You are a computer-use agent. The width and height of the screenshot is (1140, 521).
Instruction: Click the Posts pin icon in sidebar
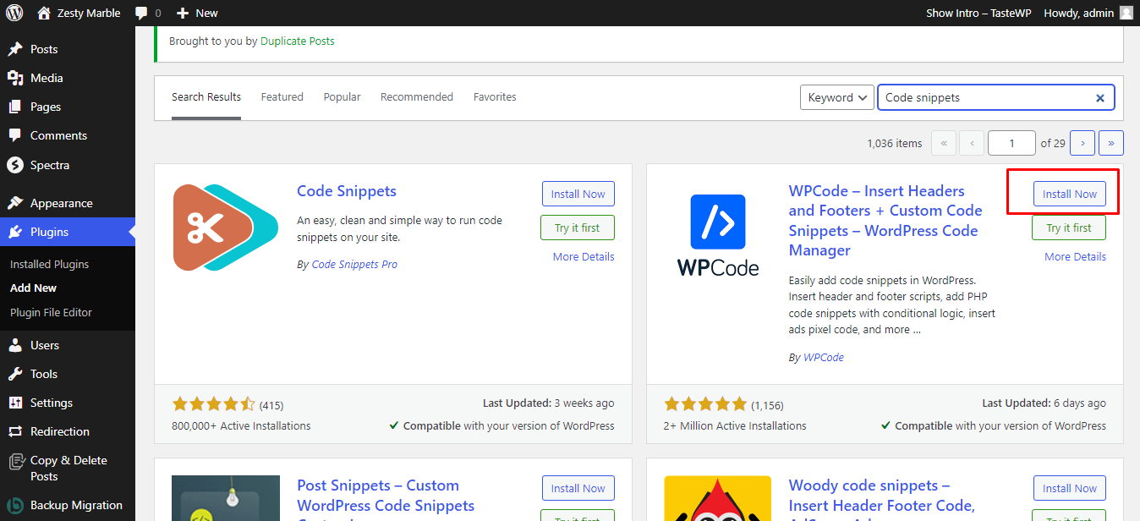15,49
